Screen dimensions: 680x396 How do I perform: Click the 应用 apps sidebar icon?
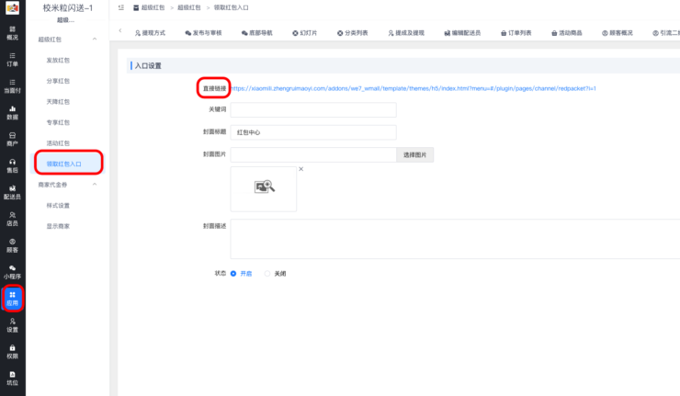(12, 298)
